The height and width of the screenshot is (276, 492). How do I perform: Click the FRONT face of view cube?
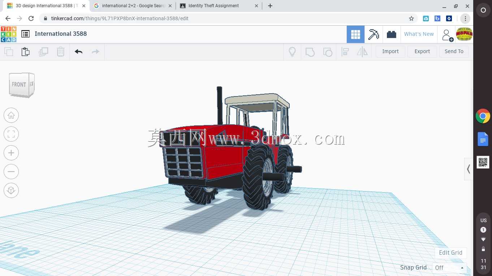point(18,85)
